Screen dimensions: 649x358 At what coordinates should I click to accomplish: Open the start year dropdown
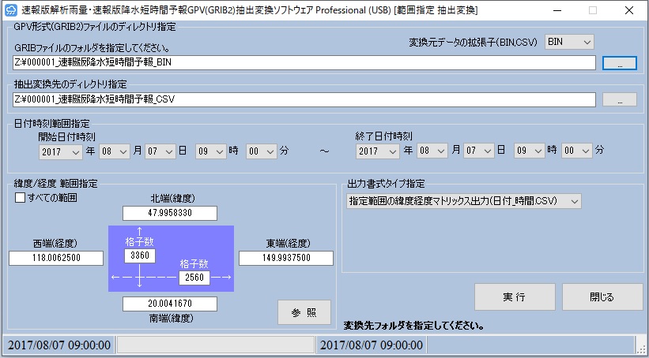61,151
